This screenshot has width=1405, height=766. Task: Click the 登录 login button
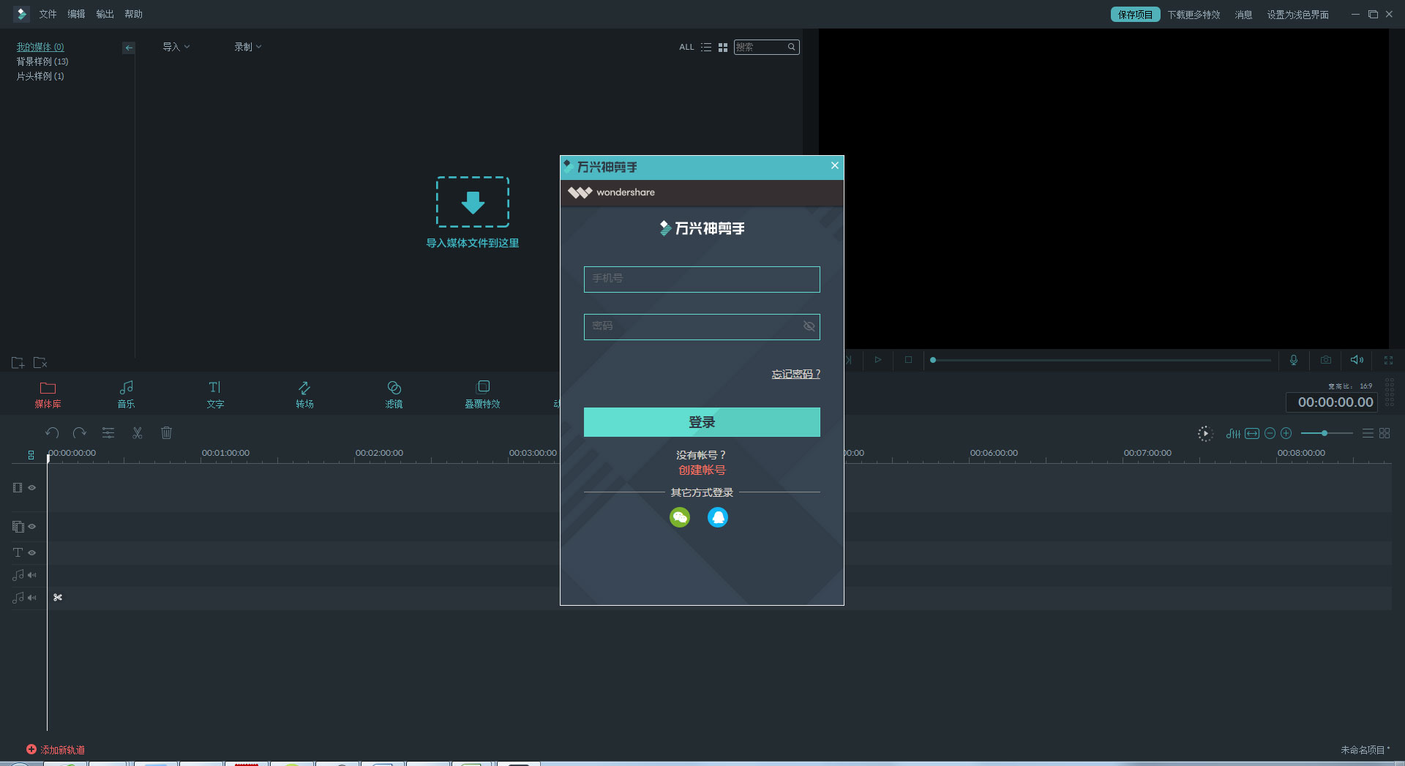click(702, 422)
